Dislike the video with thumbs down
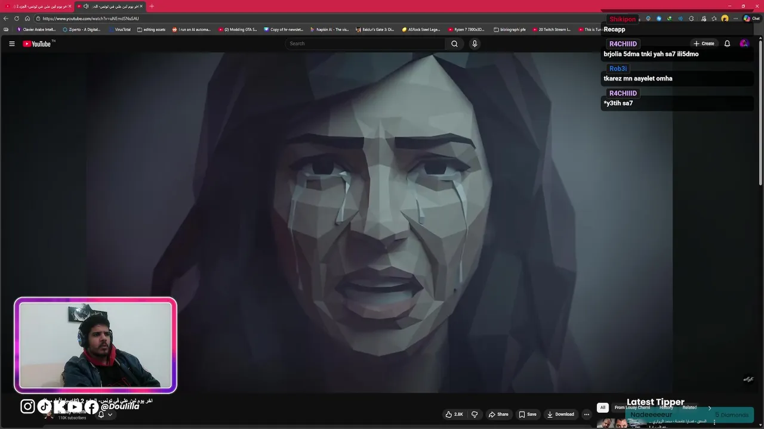Screen dimensions: 764x429 click(x=475, y=414)
